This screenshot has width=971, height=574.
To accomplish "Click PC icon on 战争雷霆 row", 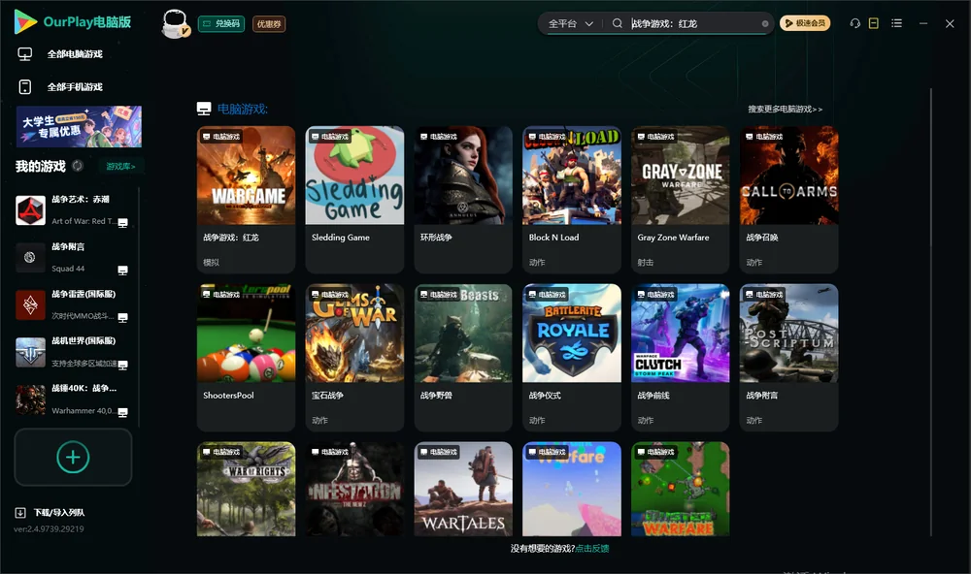I will pos(122,317).
